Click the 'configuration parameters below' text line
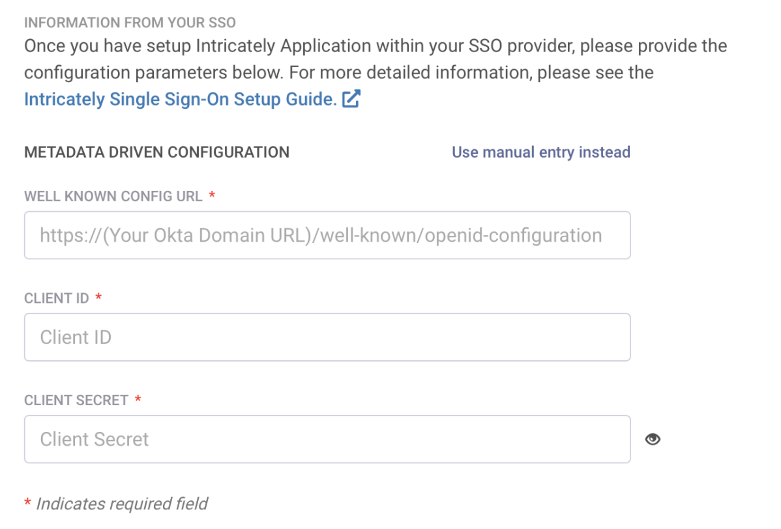The width and height of the screenshot is (781, 529). [338, 72]
